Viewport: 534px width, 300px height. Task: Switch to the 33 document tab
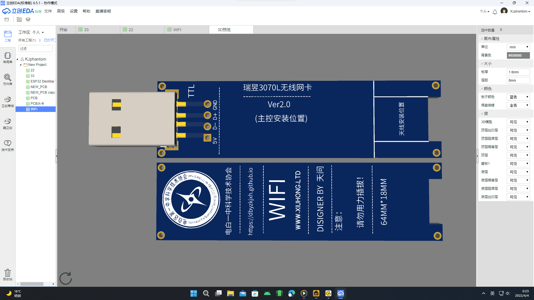pos(98,30)
